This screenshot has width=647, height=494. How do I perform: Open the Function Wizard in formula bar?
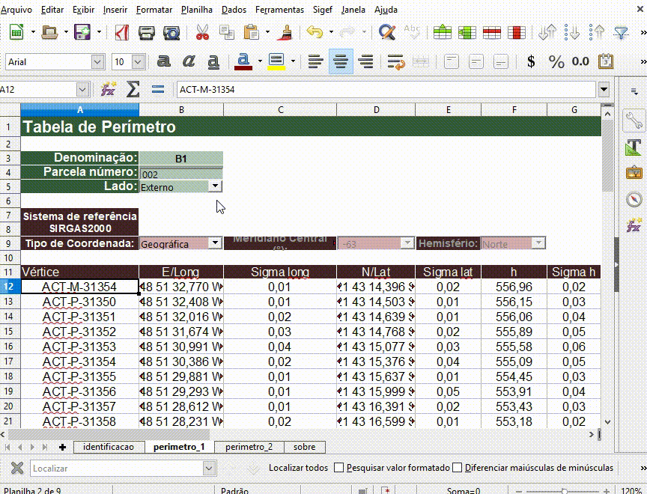[x=109, y=89]
